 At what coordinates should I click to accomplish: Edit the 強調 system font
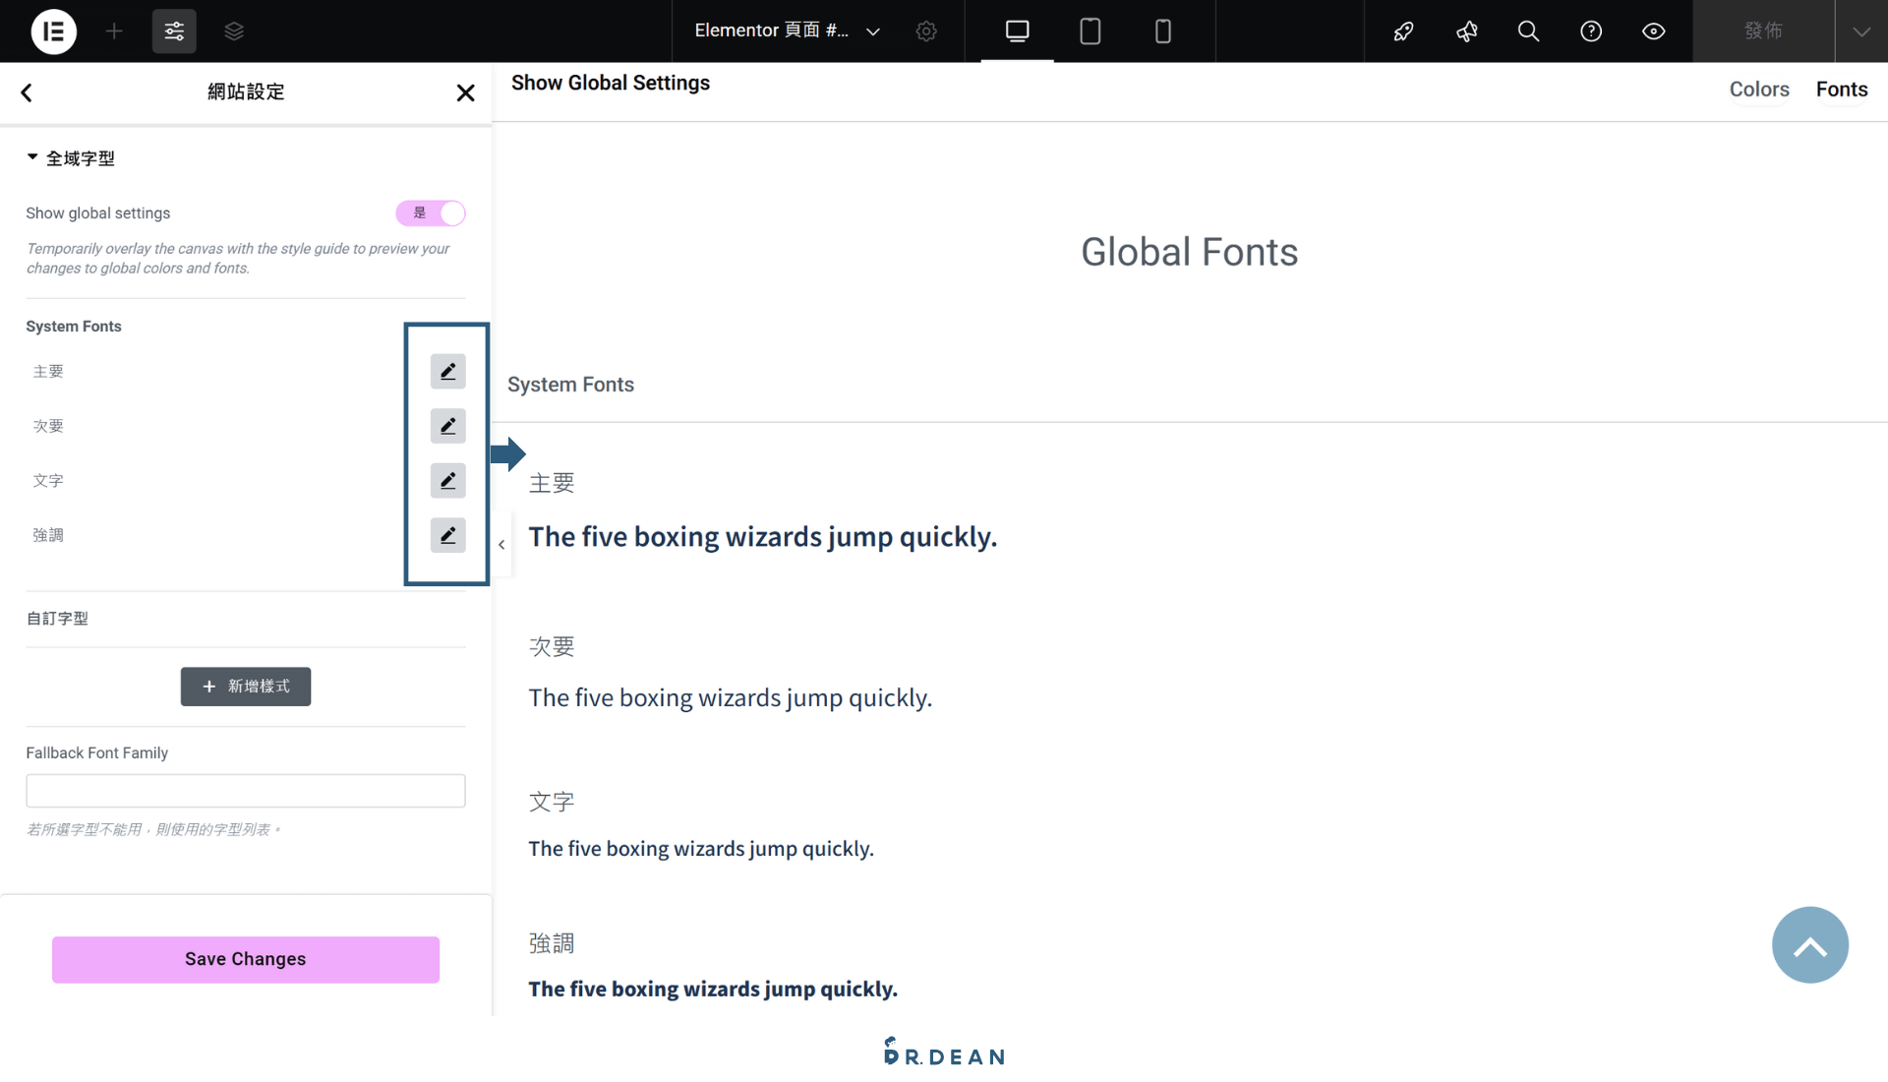tap(447, 535)
